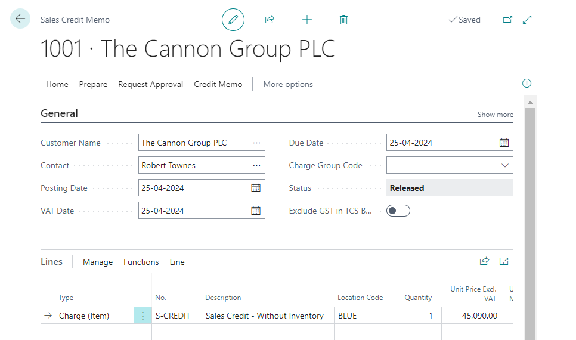Open Customer Name lookup ellipsis
The height and width of the screenshot is (340, 576).
pos(256,143)
